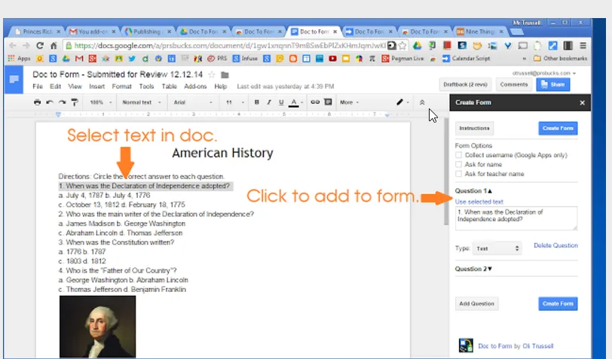The height and width of the screenshot is (359, 612).
Task: Collapse toolbar with double chevron icon
Action: pyautogui.click(x=422, y=102)
